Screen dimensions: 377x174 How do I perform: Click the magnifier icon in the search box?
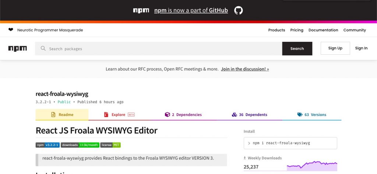(43, 48)
